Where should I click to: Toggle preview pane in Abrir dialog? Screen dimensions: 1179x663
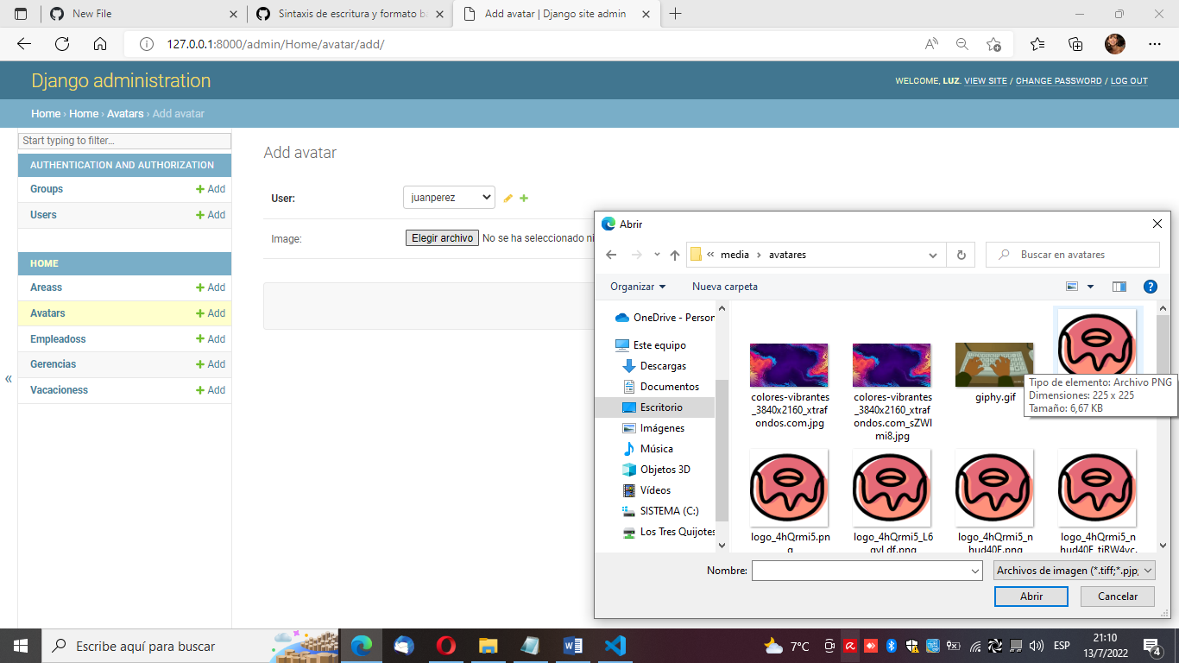(1119, 287)
